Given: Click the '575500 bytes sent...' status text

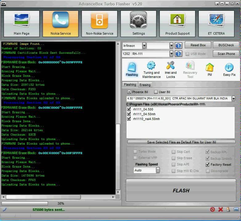Looking at the screenshot, I should pos(49,210).
